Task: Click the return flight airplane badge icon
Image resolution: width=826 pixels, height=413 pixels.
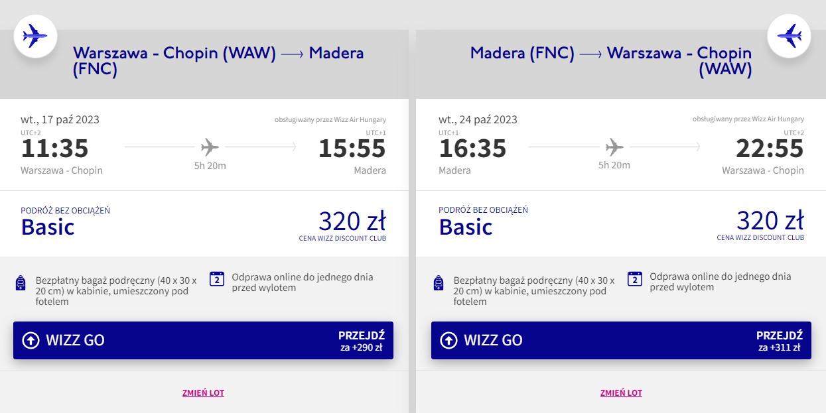Action: [790, 36]
